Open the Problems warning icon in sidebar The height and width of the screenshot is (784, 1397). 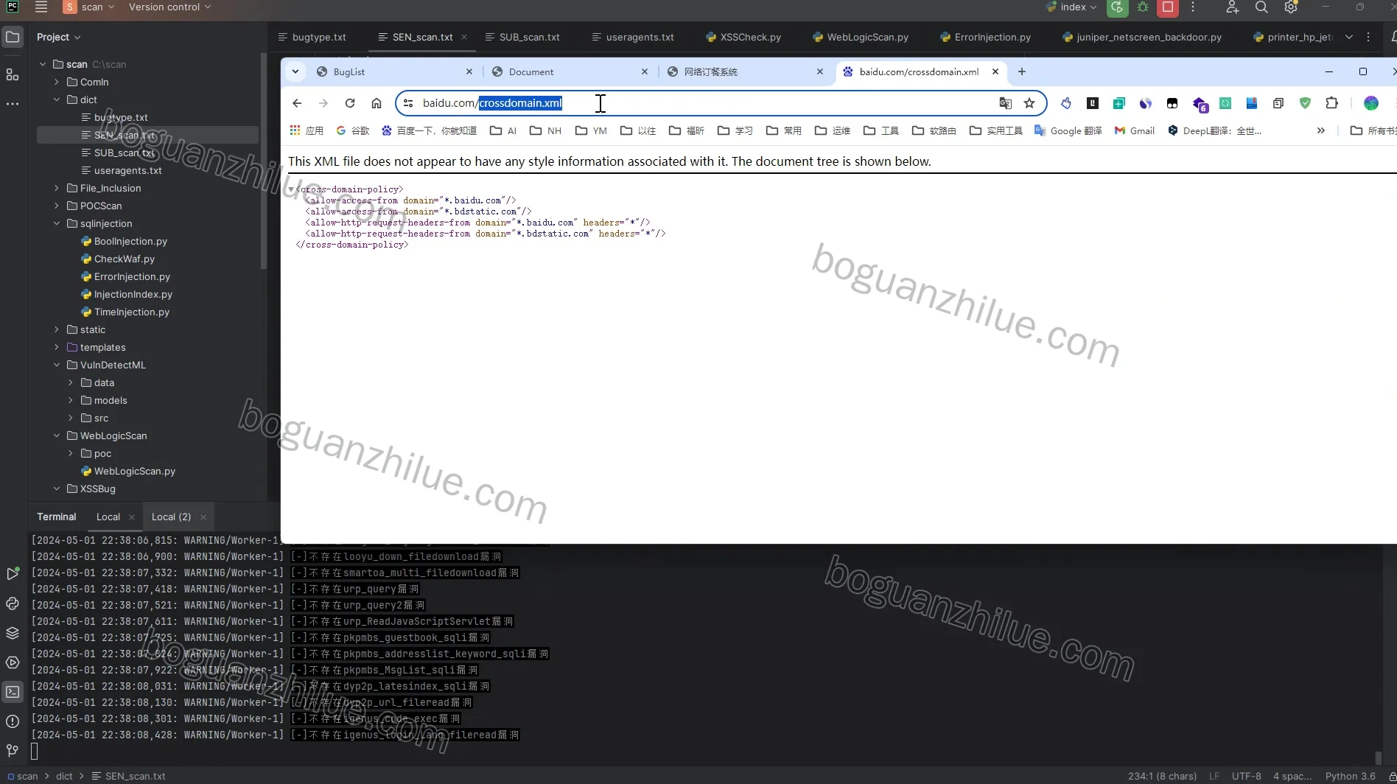click(13, 721)
